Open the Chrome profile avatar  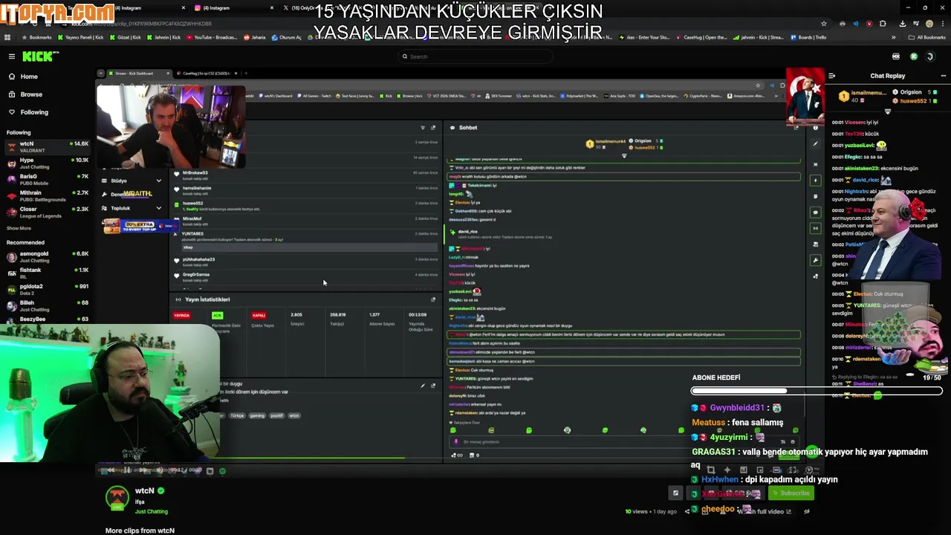[929, 24]
